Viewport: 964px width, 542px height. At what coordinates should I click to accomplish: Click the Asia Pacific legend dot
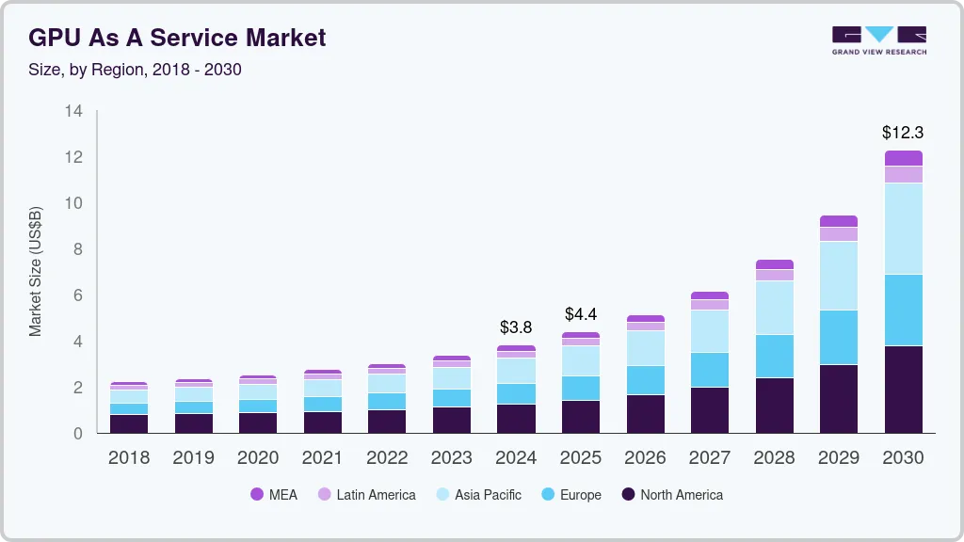(x=442, y=494)
